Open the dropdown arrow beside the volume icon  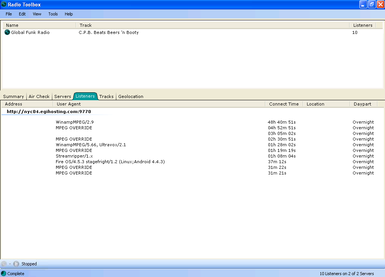[10, 264]
